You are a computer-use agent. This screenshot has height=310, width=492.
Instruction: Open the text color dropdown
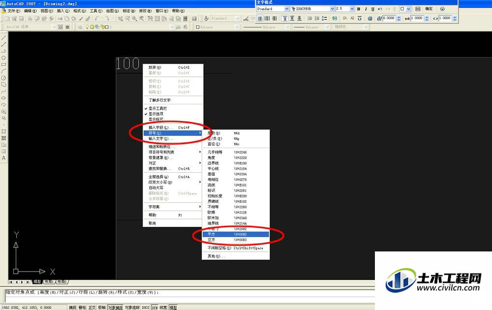tap(408, 9)
